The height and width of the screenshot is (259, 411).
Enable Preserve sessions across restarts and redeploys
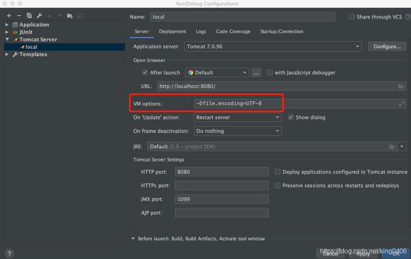[277, 185]
